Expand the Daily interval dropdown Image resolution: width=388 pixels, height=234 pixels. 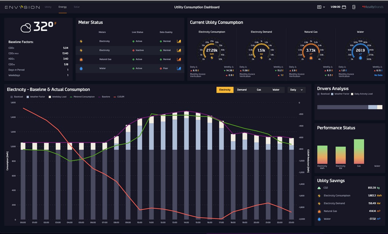click(x=296, y=90)
